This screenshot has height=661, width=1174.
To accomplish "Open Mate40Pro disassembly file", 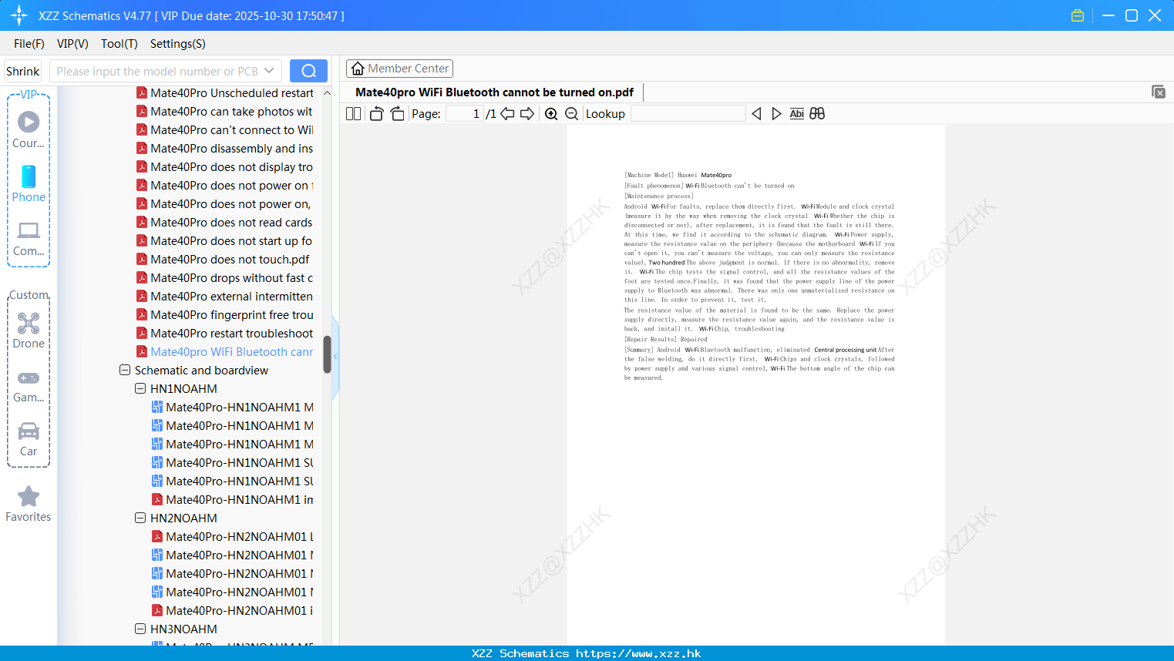I will (224, 148).
